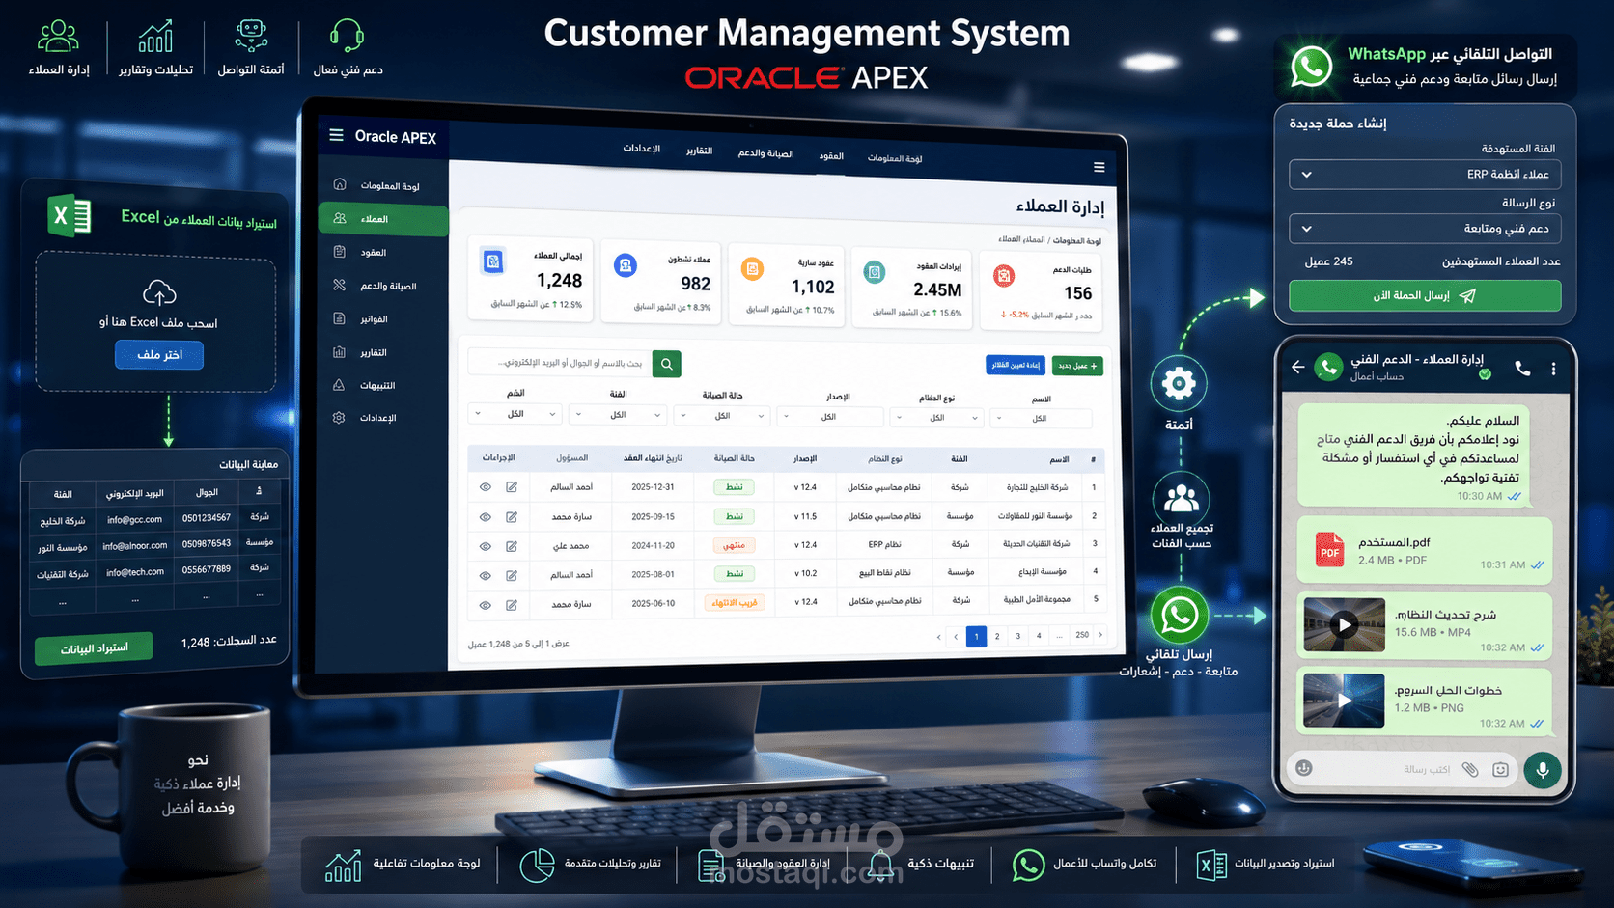Screen dimensions: 1614x908
Task: Go to next page arrow in pagination
Action: 1100,634
